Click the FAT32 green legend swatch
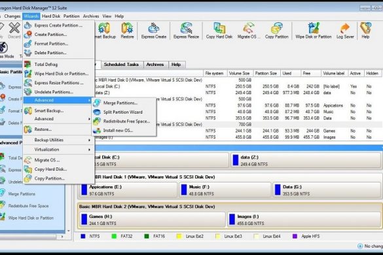Image resolution: width=383 pixels, height=255 pixels. (114, 236)
